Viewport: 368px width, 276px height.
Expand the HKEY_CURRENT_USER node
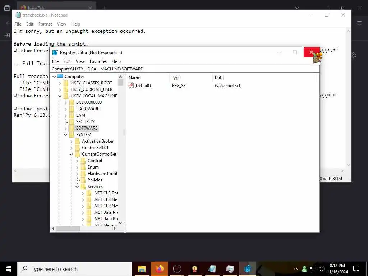tap(60, 89)
